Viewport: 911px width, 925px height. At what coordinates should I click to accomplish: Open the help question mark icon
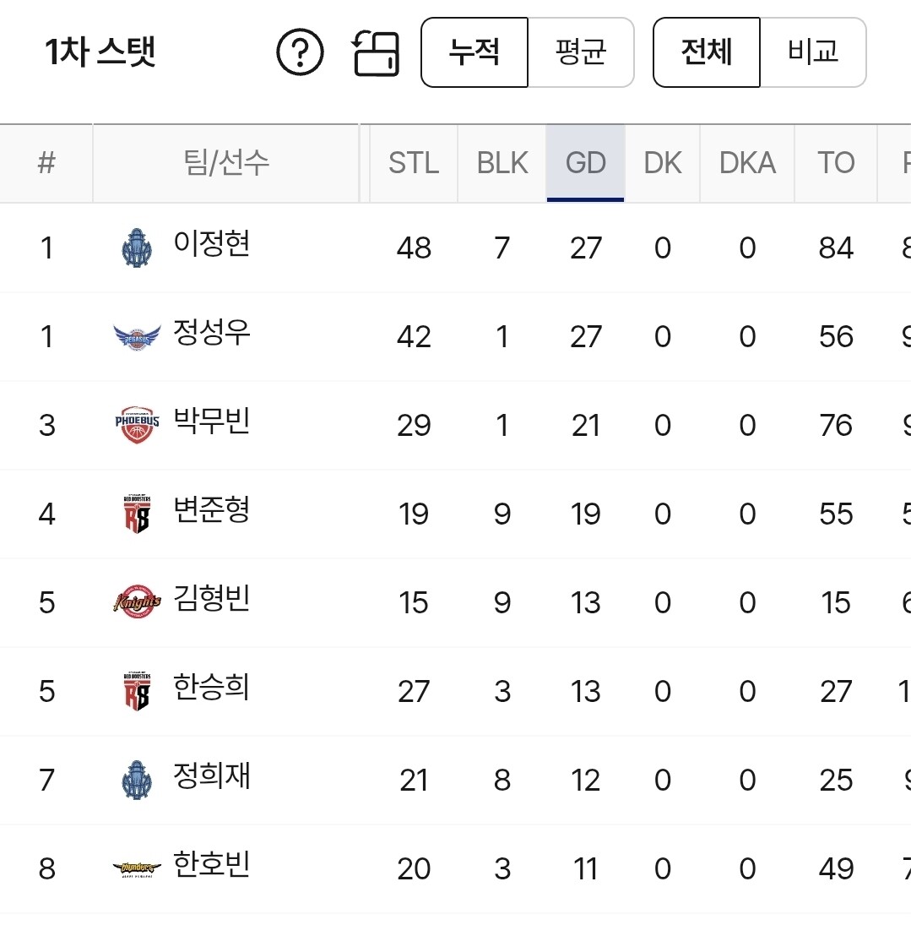coord(300,52)
